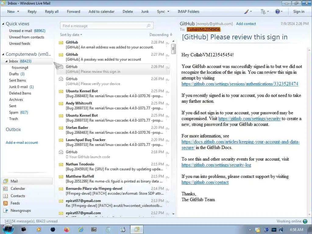Select Unread feeds view

19,43
